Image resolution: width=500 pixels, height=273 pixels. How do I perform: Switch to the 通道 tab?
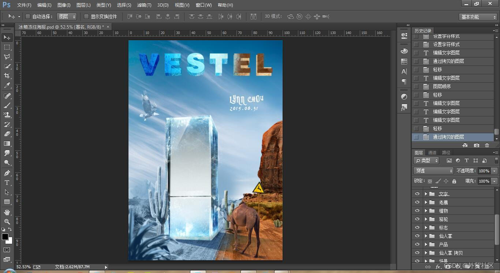pyautogui.click(x=432, y=153)
